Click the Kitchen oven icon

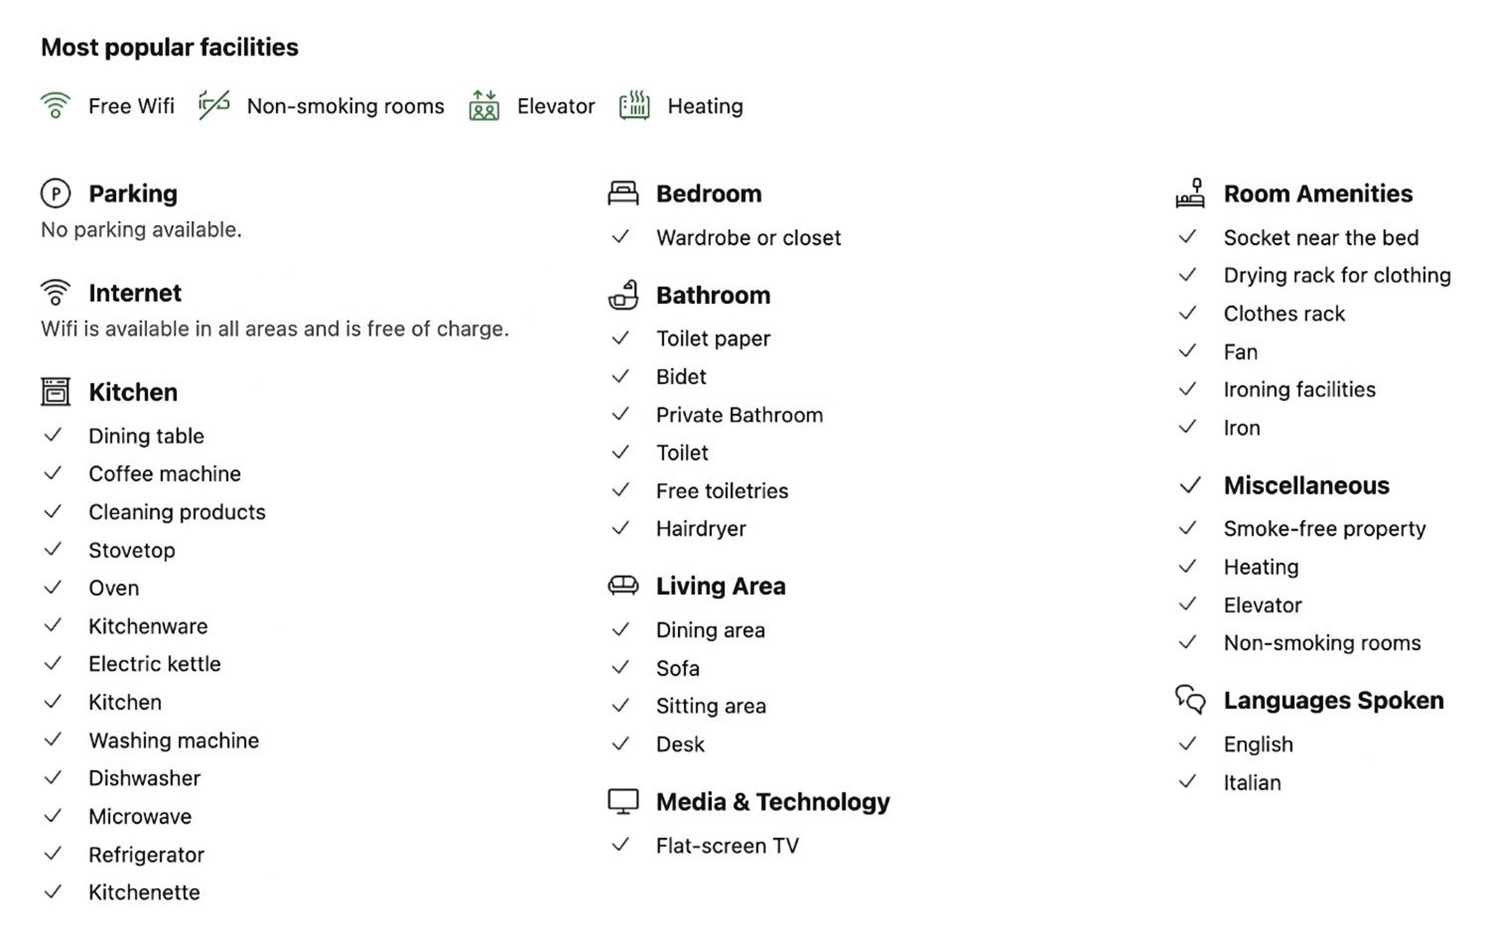tap(56, 392)
